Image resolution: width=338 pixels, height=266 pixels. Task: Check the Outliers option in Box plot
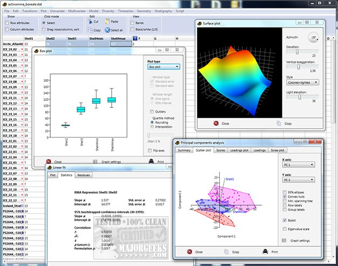pos(152,111)
